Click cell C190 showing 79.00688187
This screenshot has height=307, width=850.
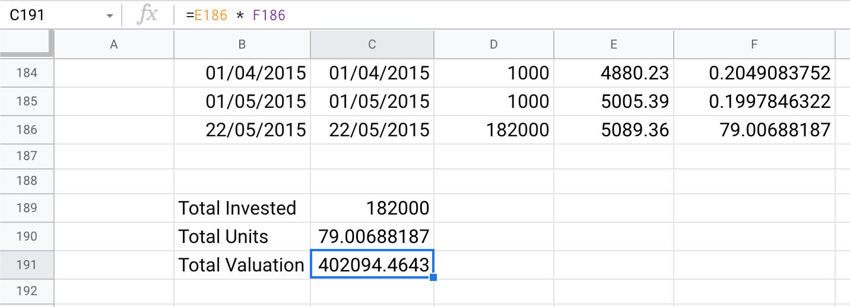(372, 236)
